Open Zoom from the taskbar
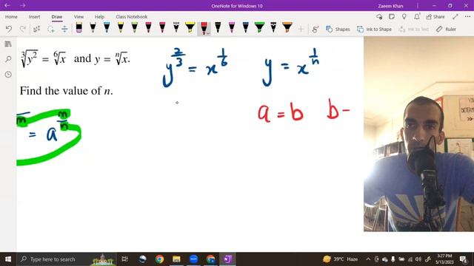This screenshot has height=266, width=474. click(194, 259)
